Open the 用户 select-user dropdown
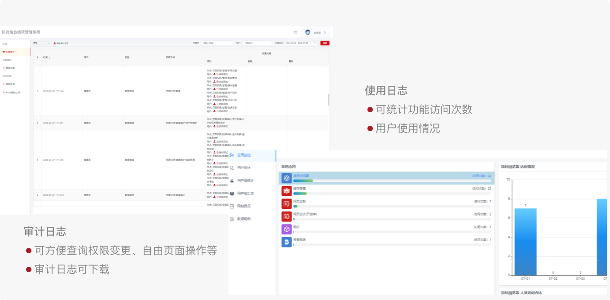The image size is (610, 300). pyautogui.click(x=257, y=43)
